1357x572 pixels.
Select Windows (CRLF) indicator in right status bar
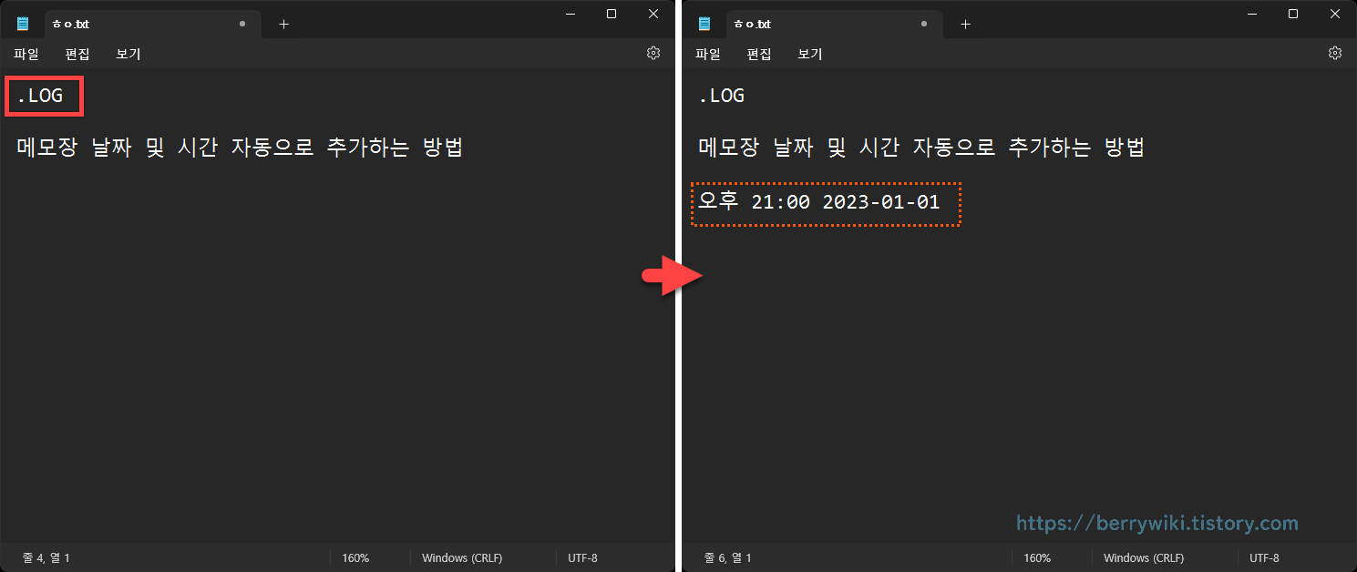click(1143, 557)
